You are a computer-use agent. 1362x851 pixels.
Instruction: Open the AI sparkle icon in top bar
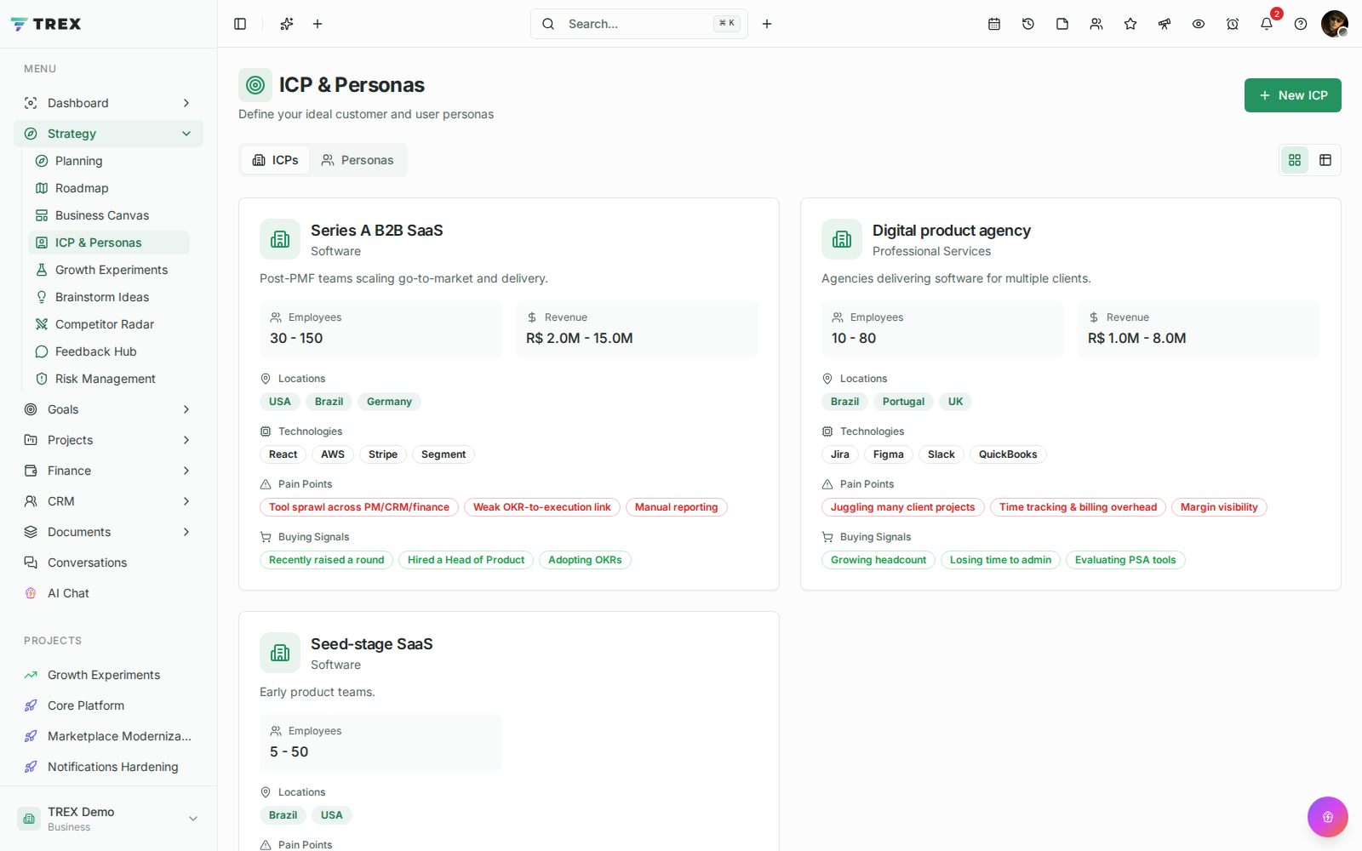coord(287,24)
